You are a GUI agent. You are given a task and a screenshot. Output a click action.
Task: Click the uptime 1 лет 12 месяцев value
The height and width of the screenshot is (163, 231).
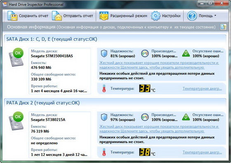pos(59,155)
